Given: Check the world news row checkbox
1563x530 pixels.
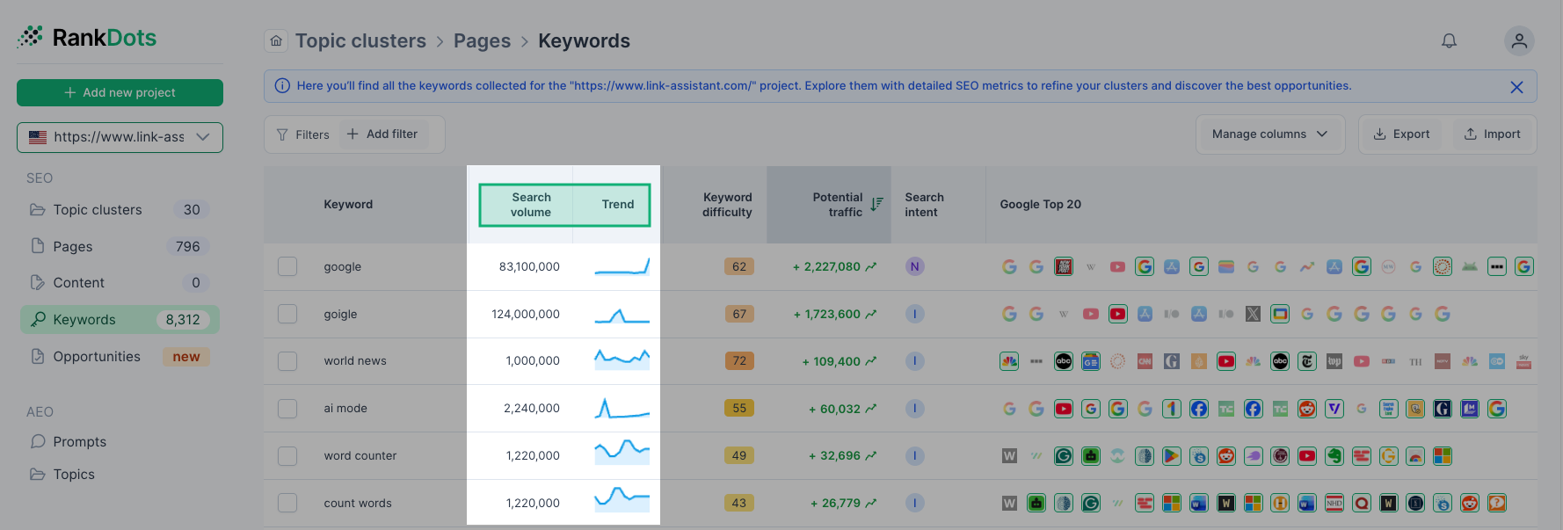Looking at the screenshot, I should pos(287,360).
